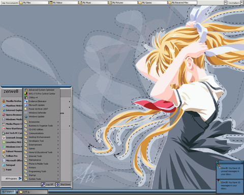Open Programming Tools program group
Viewport: 244px width, 195px height.
(x=42, y=172)
